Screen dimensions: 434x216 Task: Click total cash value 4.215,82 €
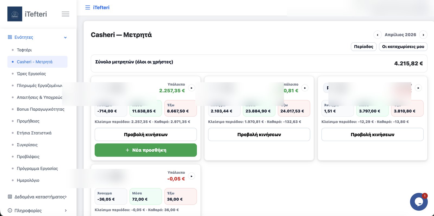pyautogui.click(x=409, y=64)
